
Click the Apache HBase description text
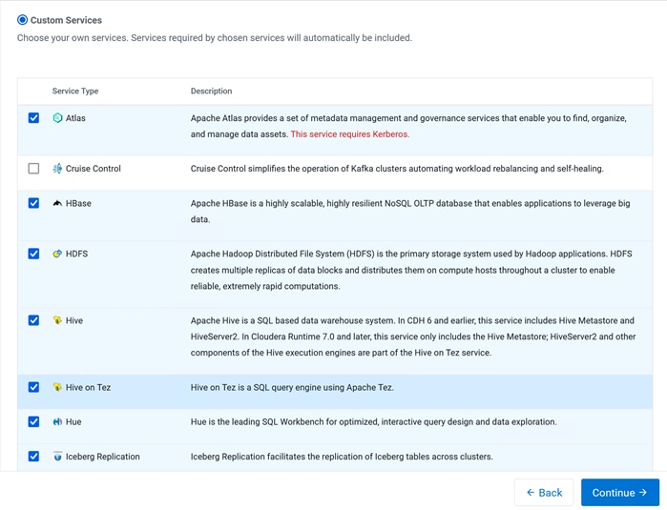pyautogui.click(x=410, y=212)
